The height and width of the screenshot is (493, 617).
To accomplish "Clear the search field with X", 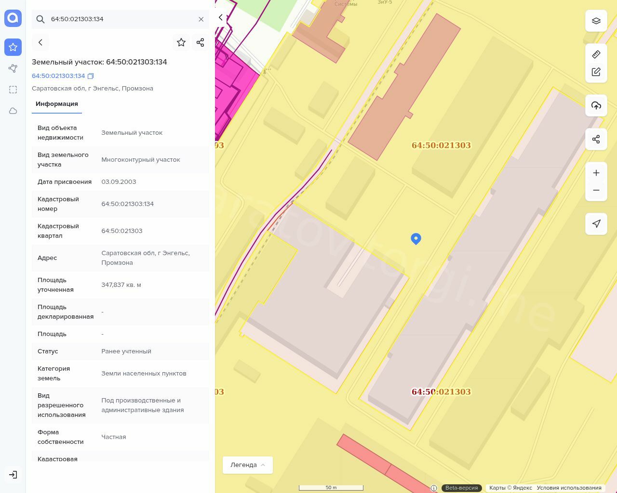I will (x=201, y=19).
